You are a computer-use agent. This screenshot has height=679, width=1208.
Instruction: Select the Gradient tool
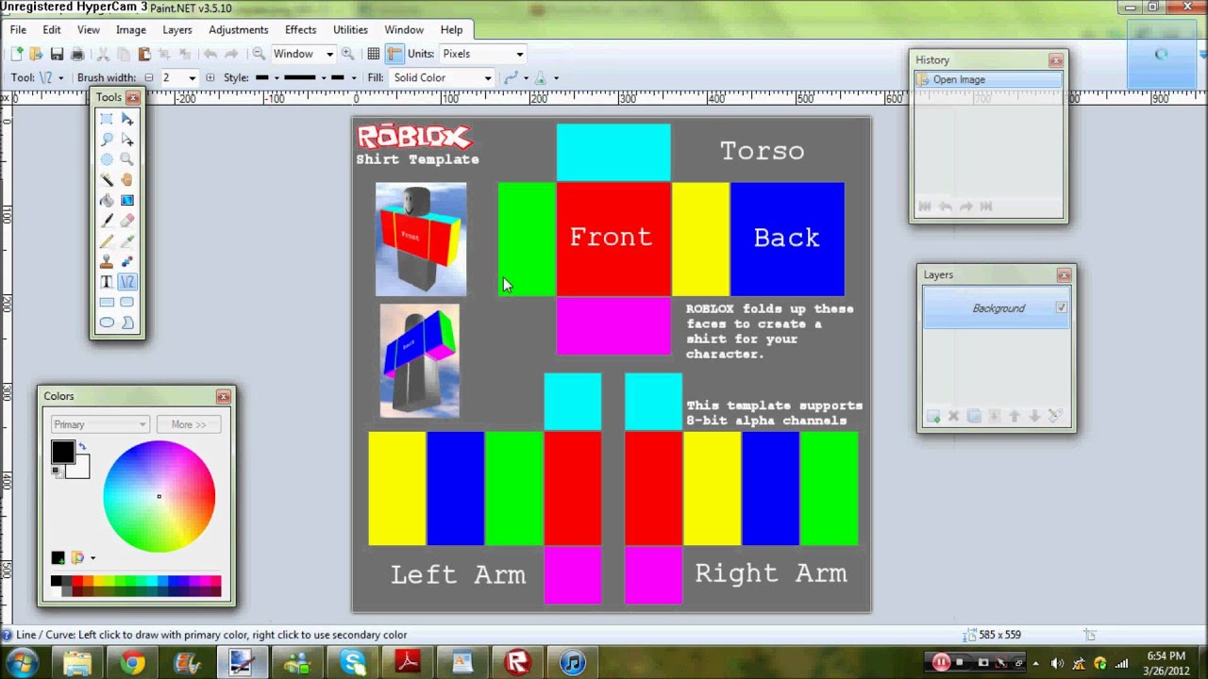126,200
